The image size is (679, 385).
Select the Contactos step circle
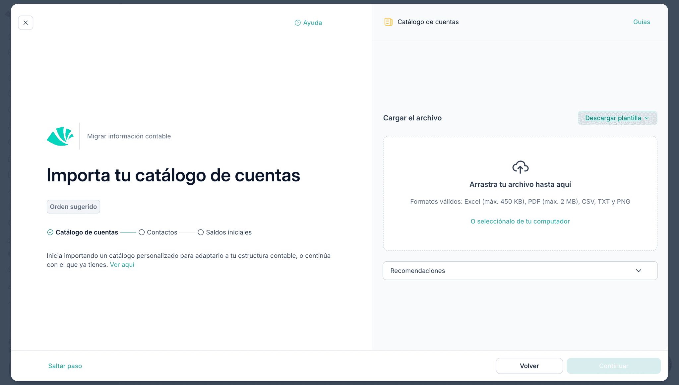pos(142,232)
